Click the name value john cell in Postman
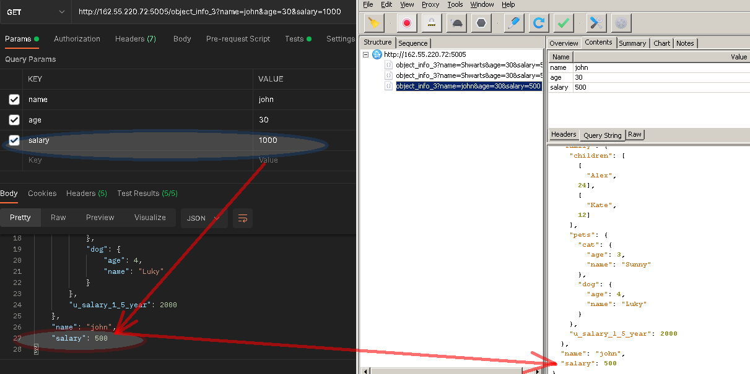The width and height of the screenshot is (750, 374). [305, 100]
